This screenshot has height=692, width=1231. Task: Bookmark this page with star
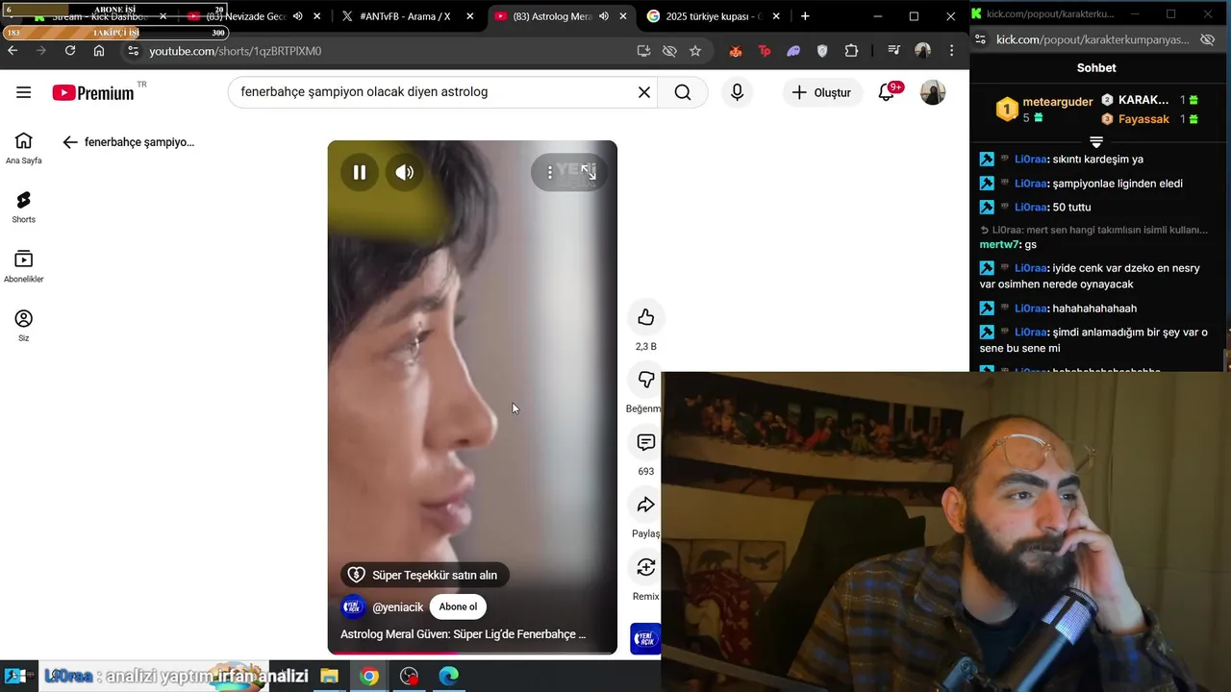pos(695,51)
